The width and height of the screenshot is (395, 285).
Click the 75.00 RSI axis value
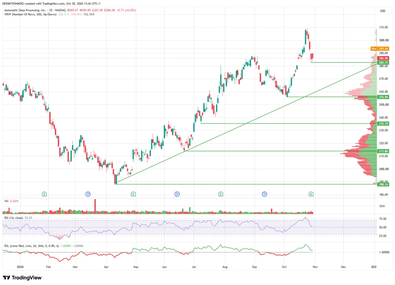[x=383, y=219]
